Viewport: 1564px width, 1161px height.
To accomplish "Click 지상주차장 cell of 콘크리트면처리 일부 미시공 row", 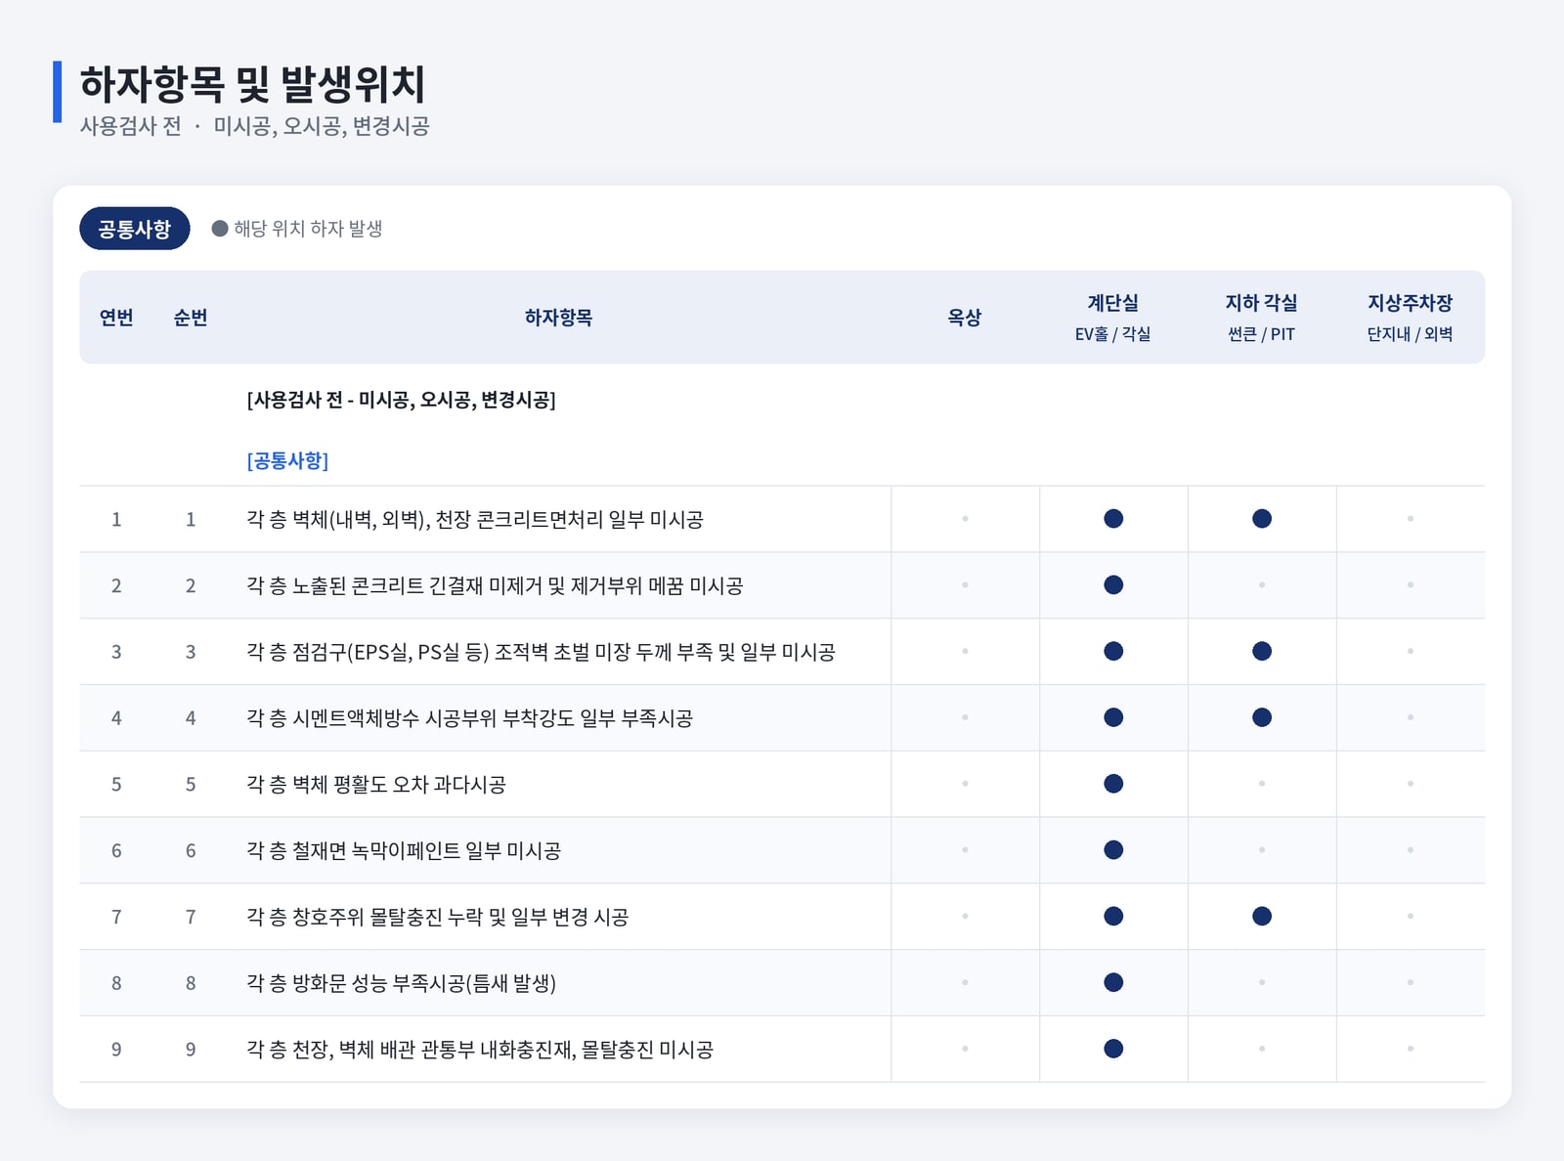I will 1411,519.
